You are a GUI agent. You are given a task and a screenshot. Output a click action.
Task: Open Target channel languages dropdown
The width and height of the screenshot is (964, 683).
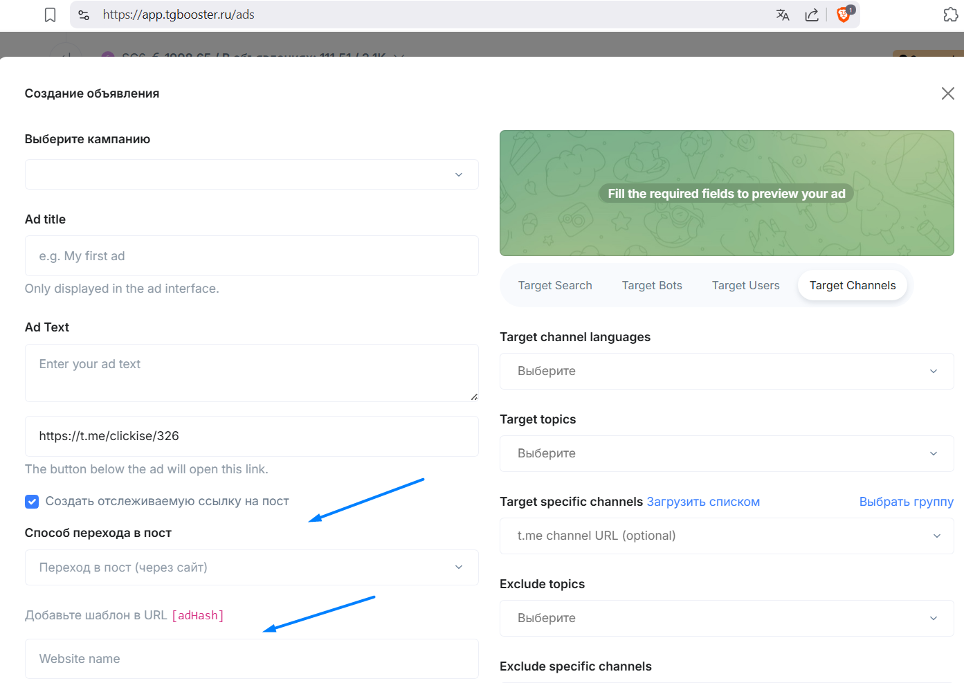click(726, 372)
